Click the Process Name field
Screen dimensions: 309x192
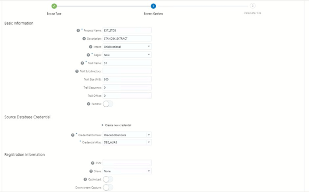127,30
